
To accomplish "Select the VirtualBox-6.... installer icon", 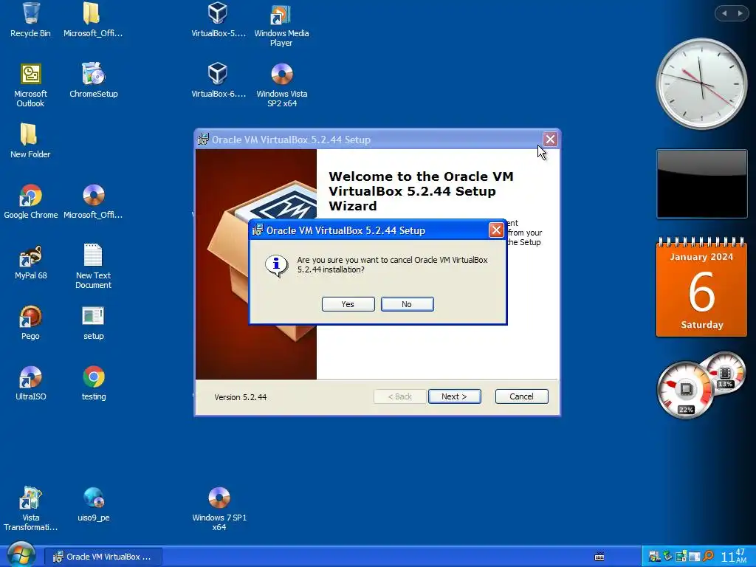I will [x=218, y=81].
